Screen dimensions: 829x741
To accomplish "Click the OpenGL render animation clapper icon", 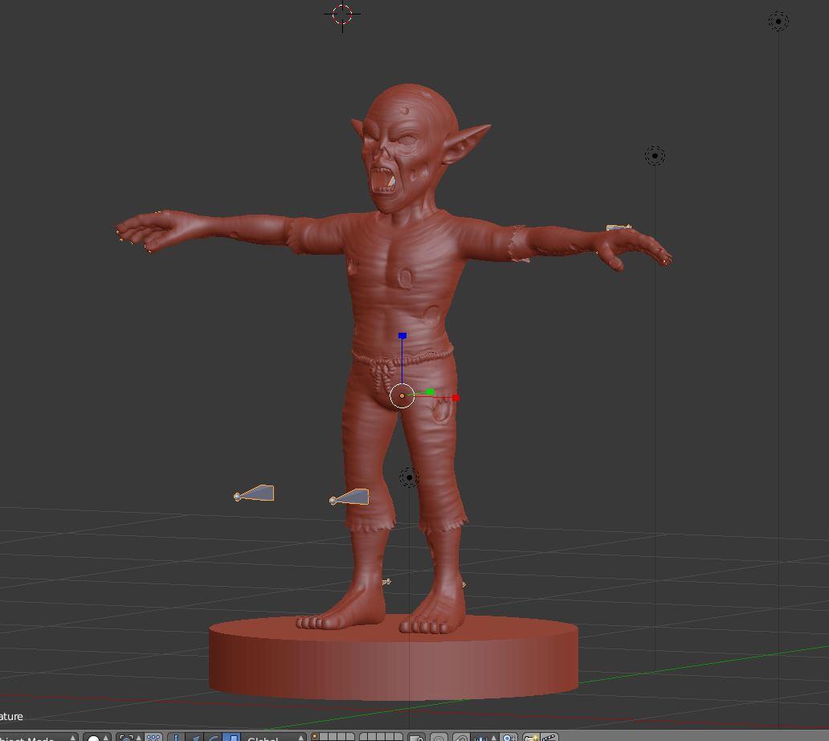I will tap(549, 738).
